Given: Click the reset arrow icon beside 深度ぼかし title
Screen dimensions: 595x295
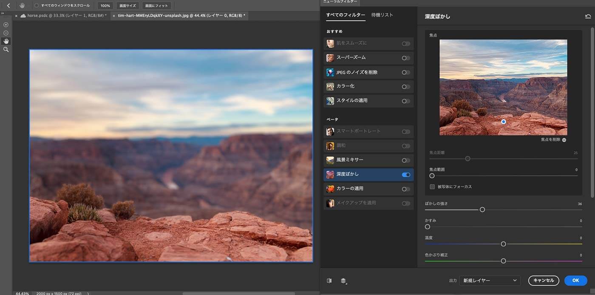Looking at the screenshot, I should (588, 17).
